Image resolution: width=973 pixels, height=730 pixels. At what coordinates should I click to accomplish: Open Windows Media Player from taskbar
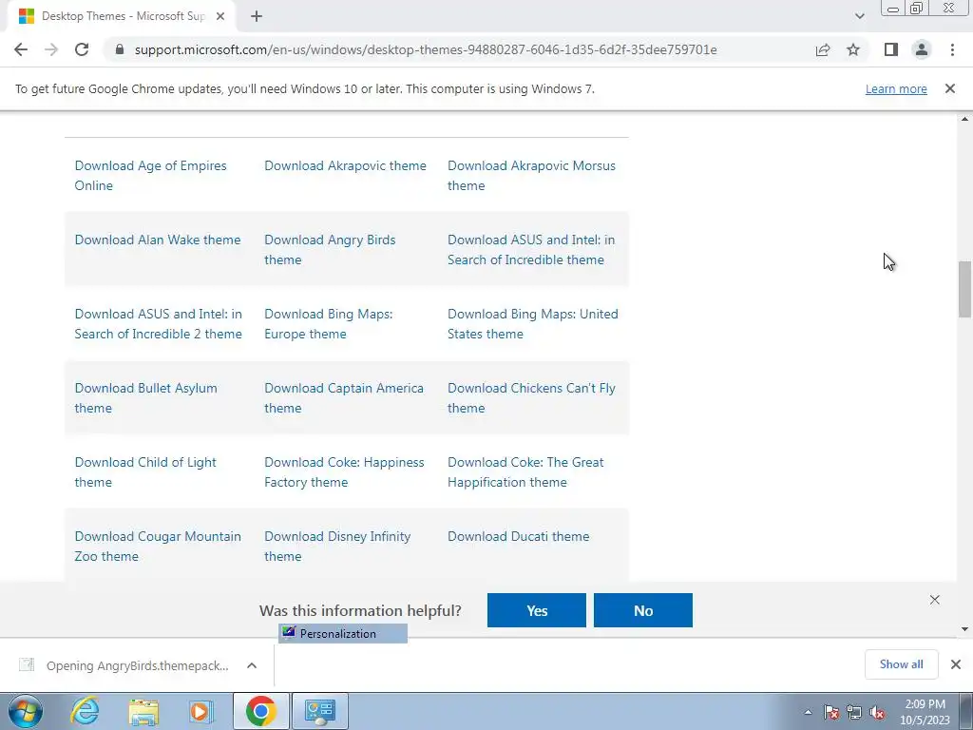200,711
